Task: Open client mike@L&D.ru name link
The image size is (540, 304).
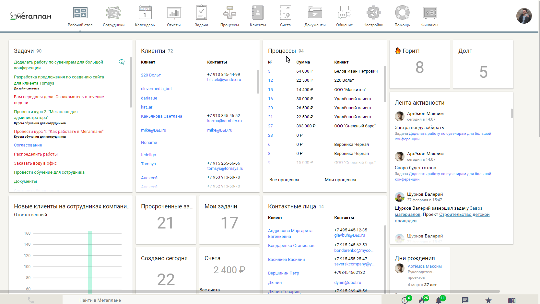Action: (x=153, y=130)
